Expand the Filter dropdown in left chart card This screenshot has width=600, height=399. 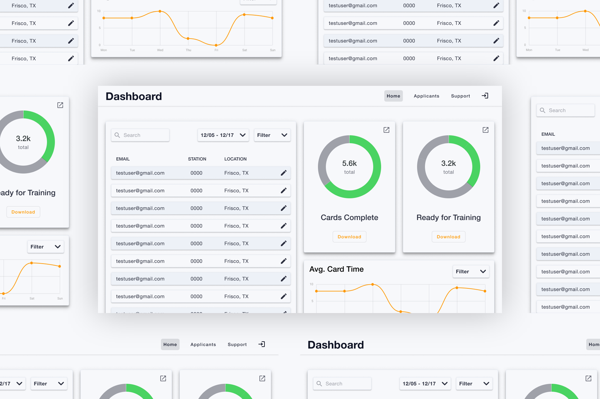45,247
